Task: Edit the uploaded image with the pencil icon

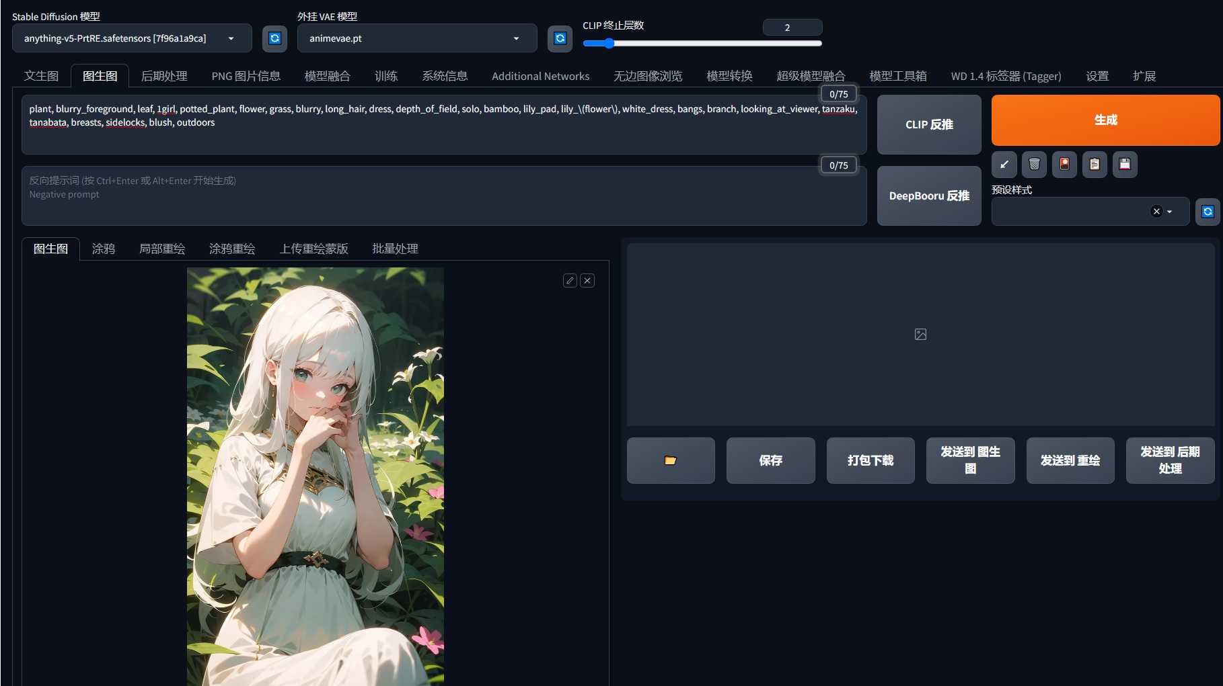Action: 570,281
